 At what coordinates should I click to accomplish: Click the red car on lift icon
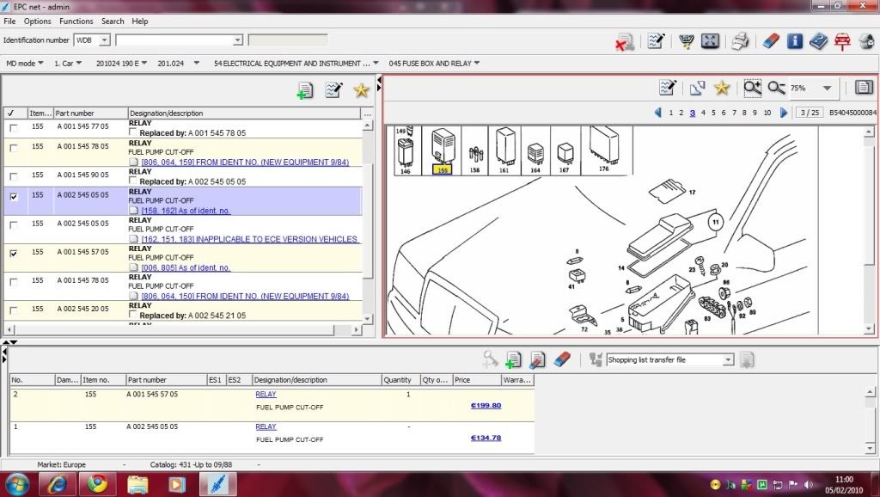click(x=843, y=40)
